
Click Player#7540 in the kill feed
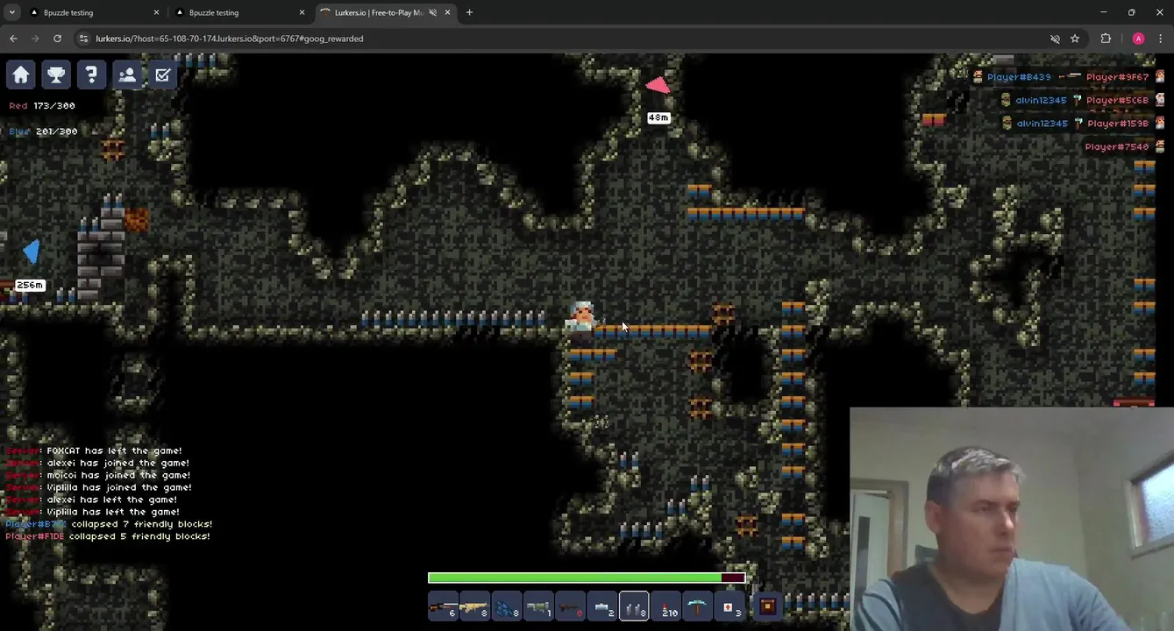1117,146
